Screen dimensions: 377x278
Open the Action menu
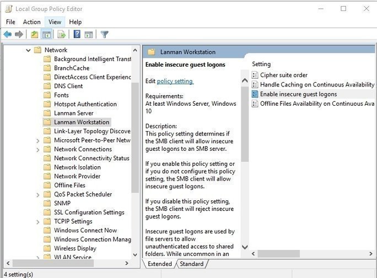pyautogui.click(x=32, y=22)
